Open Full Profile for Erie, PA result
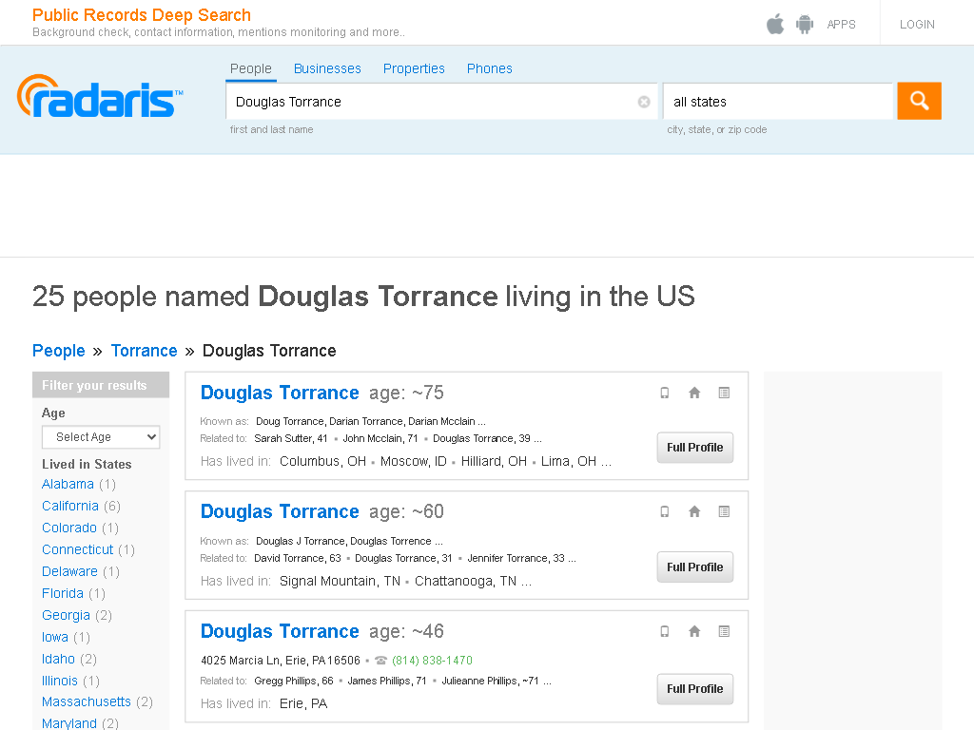The width and height of the screenshot is (974, 730). (695, 689)
